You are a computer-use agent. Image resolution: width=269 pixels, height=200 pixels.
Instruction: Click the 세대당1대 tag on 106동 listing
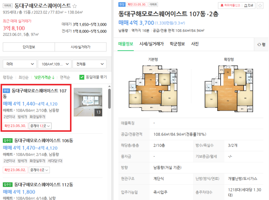[x=55, y=161]
